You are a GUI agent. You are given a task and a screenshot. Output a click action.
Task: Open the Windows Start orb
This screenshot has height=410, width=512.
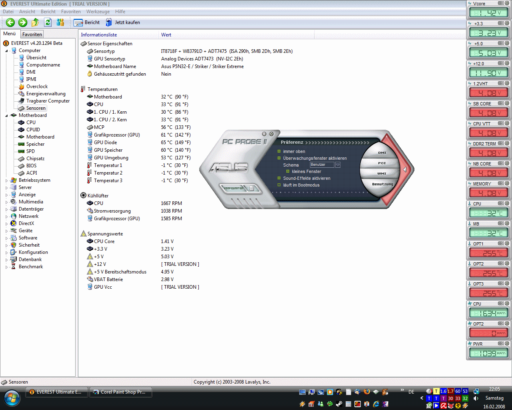[x=12, y=398]
